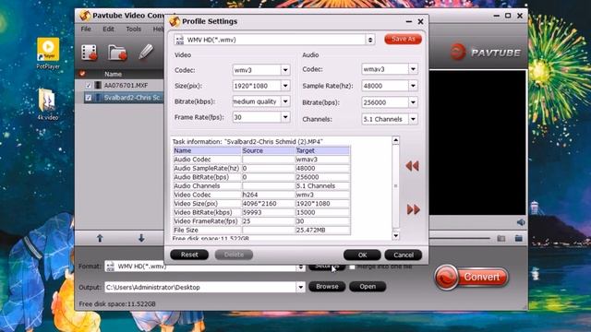Click the h264 source video codec cell
Image resolution: width=591 pixels, height=332 pixels.
point(268,195)
